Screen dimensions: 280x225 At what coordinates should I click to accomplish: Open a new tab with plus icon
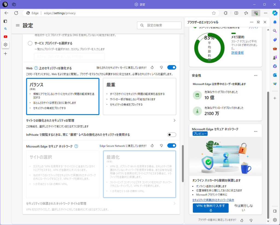click(5, 53)
